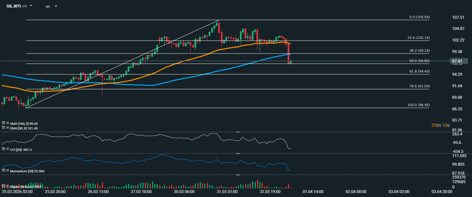Screen dimensions: 472x197
Task: Expand the H1 timeframe dropdown
Action: click(56, 6)
